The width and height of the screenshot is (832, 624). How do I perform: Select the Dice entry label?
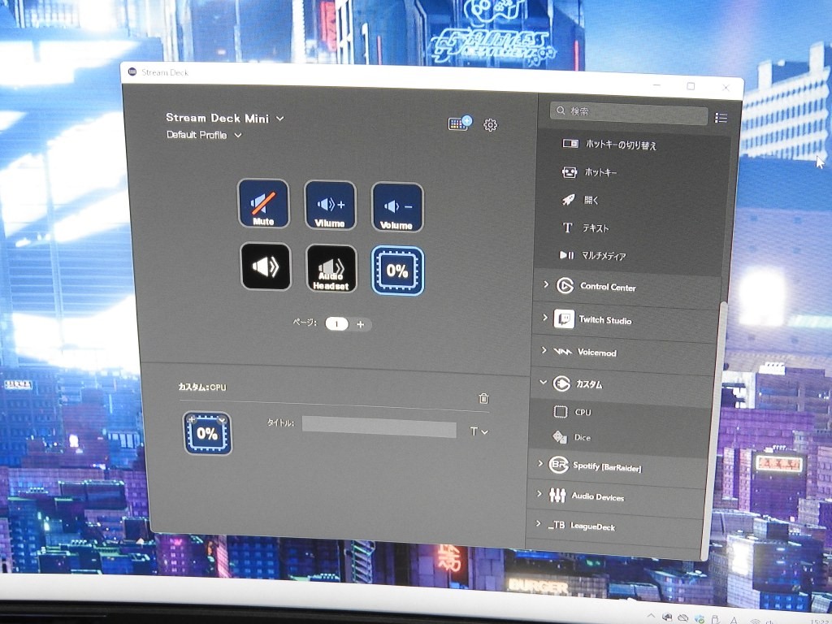(582, 437)
